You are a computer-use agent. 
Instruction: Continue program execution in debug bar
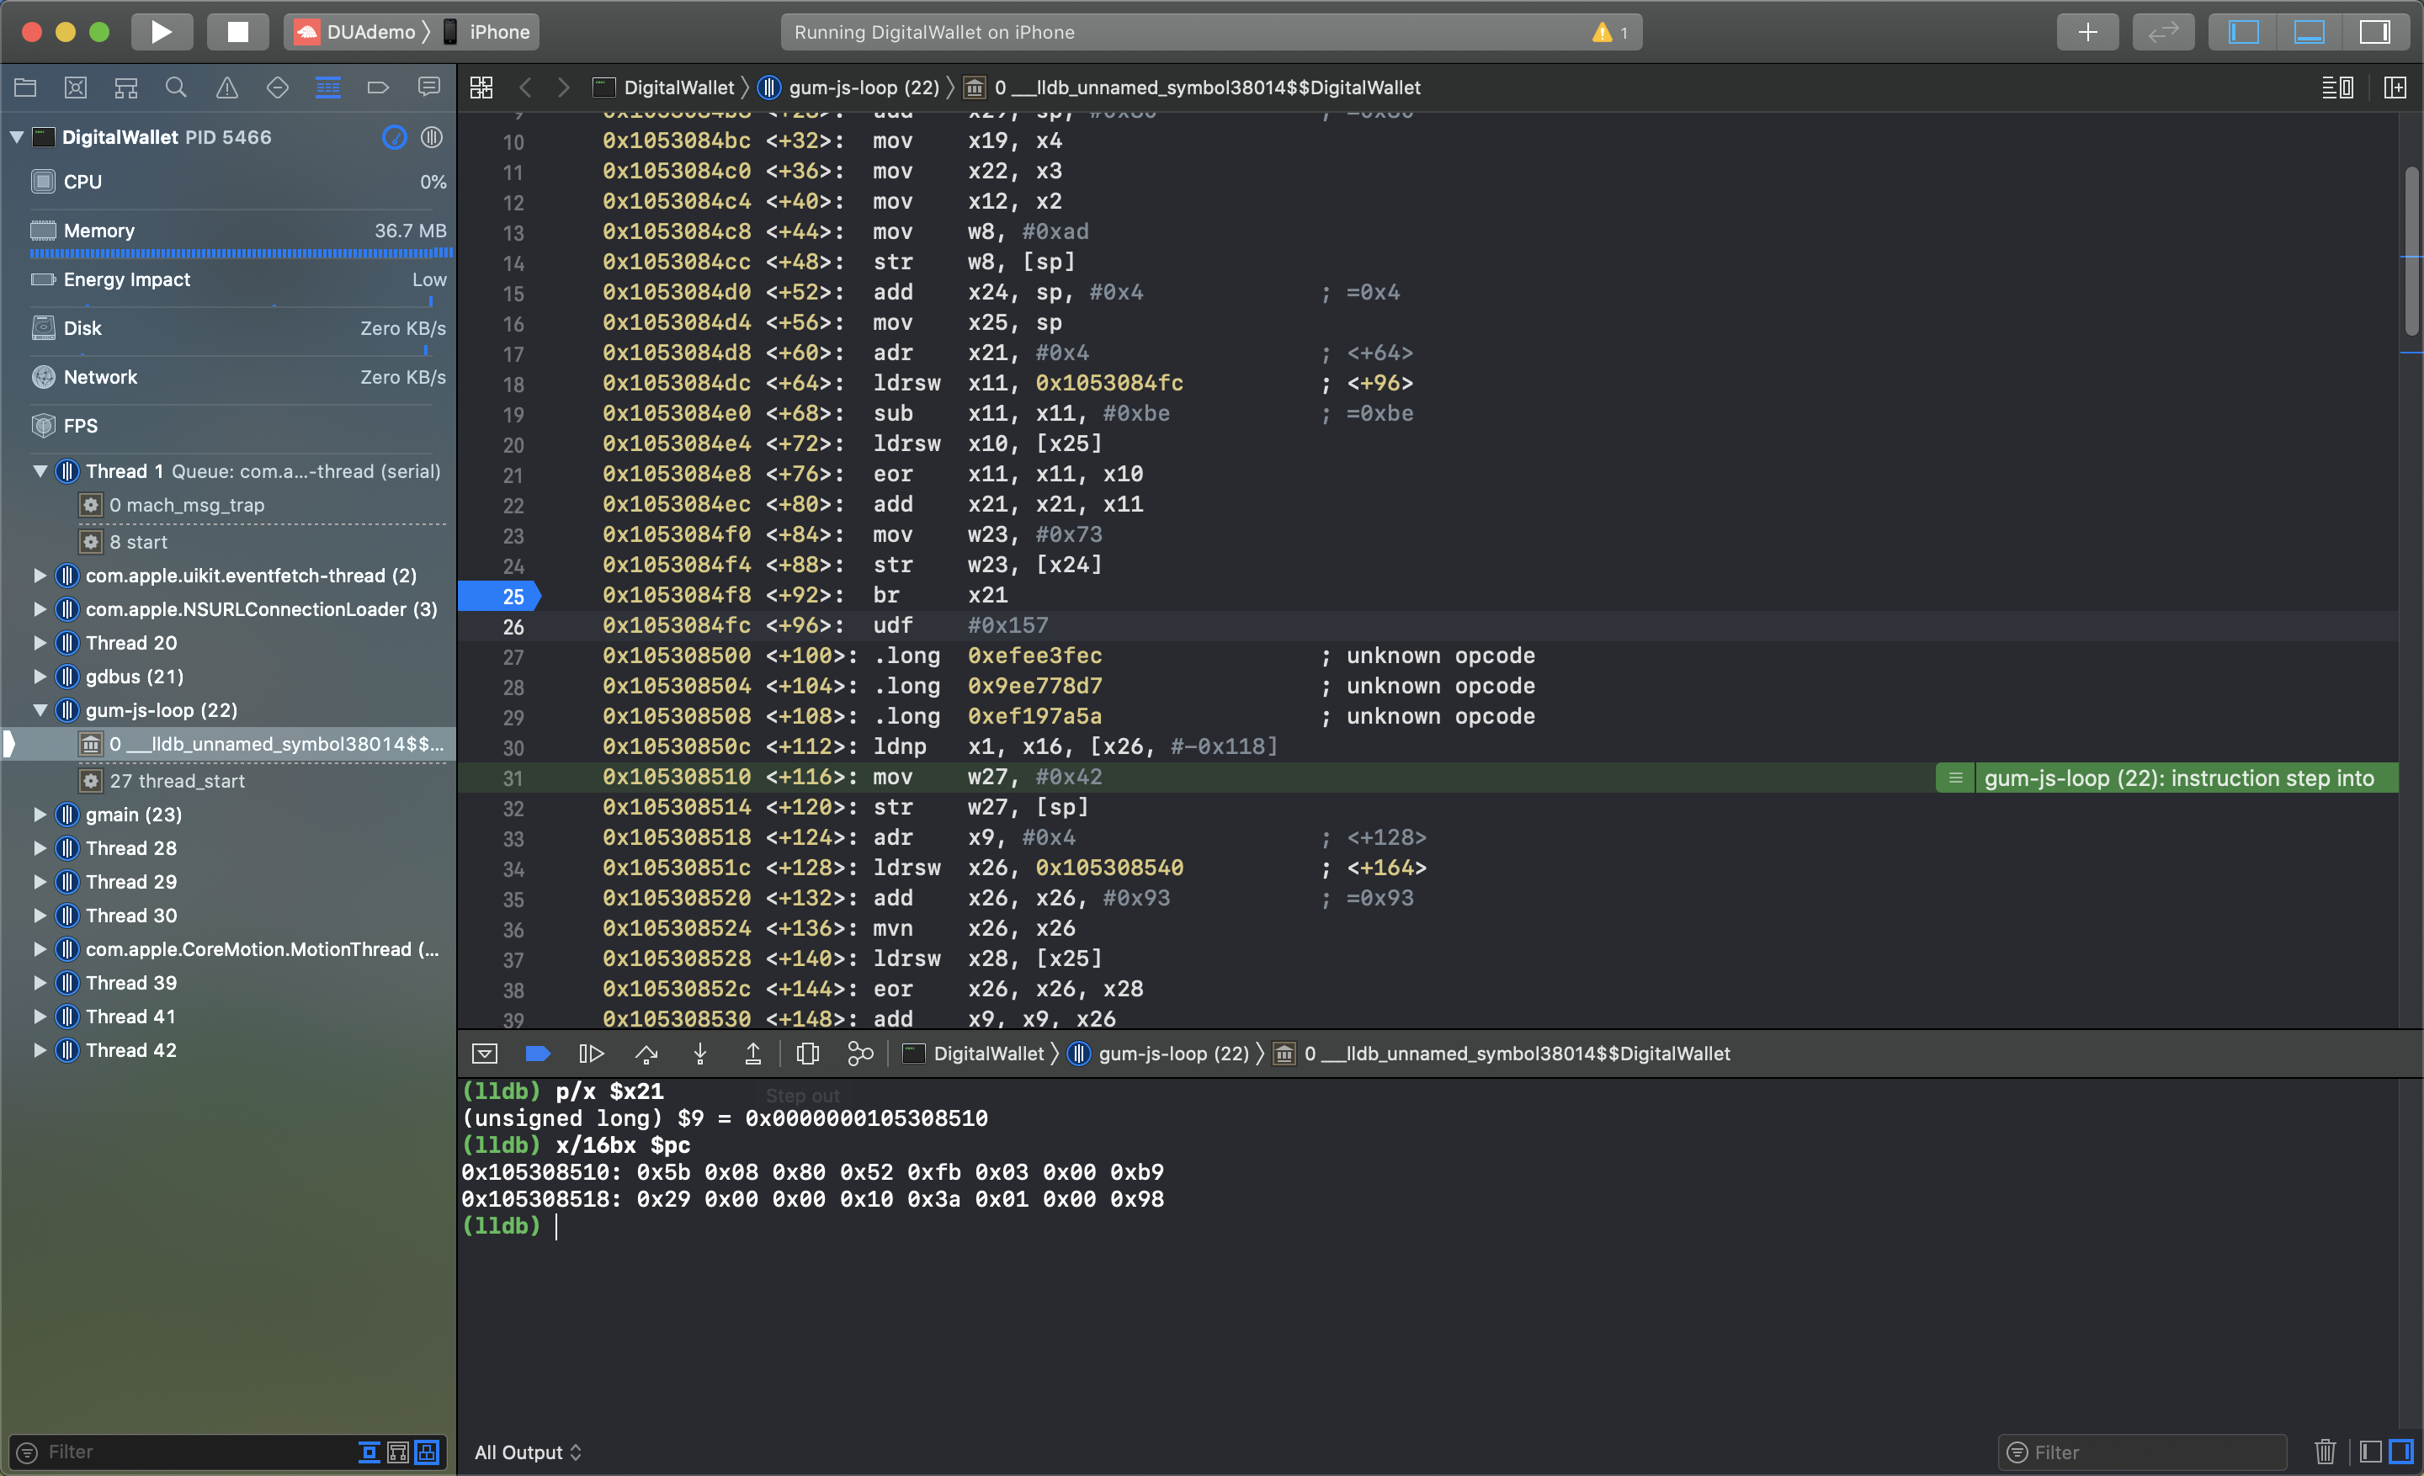[591, 1054]
